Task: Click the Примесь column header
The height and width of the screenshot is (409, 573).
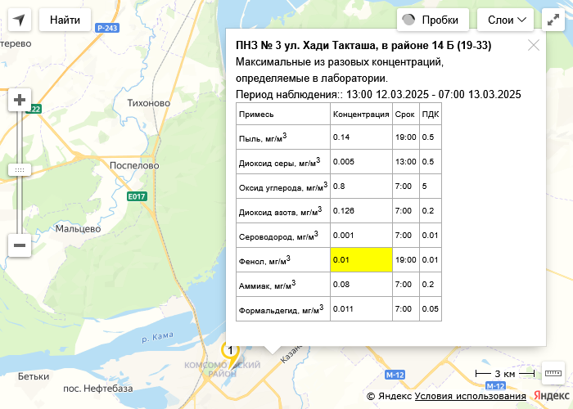Action: pos(256,114)
